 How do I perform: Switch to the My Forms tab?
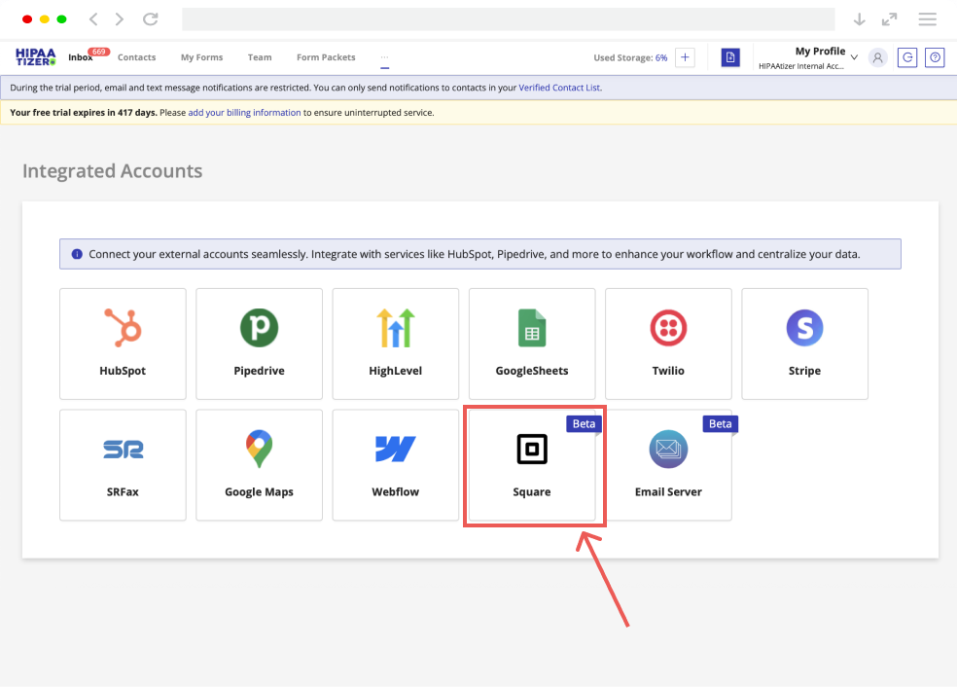click(201, 57)
